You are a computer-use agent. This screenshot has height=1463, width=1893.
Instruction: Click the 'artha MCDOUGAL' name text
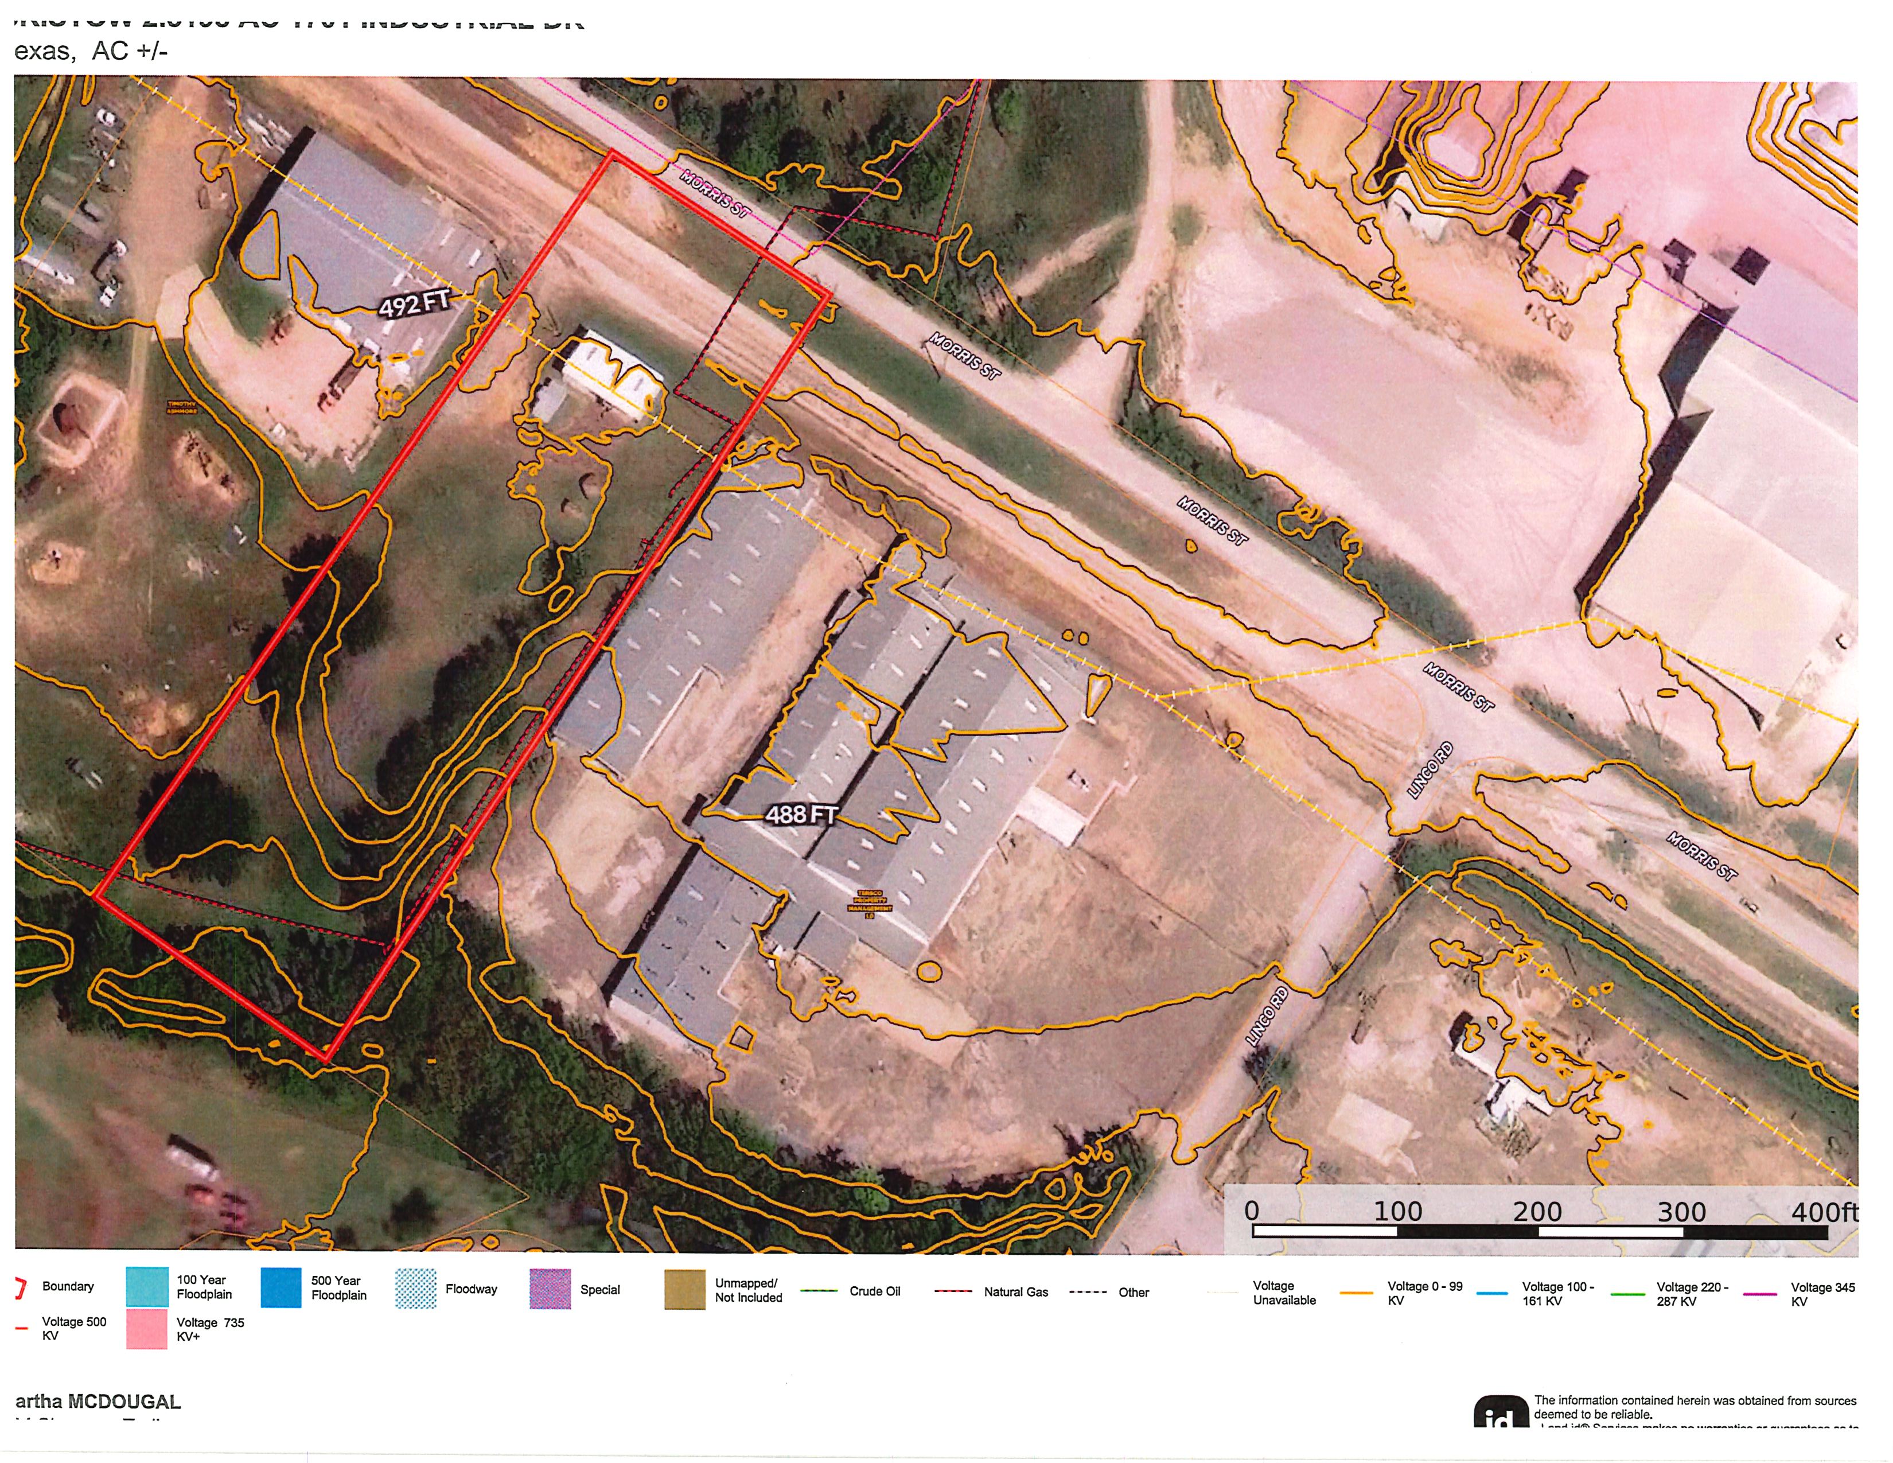coord(98,1402)
